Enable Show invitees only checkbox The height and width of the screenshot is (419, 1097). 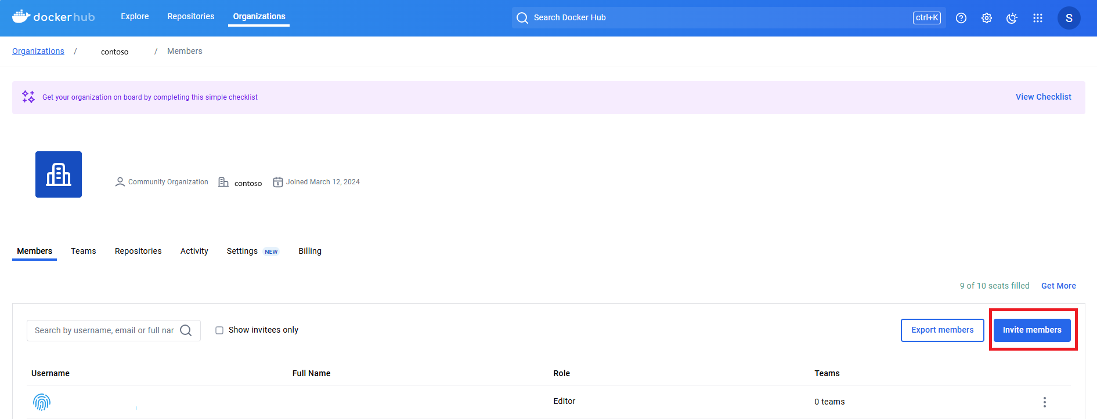(x=219, y=330)
